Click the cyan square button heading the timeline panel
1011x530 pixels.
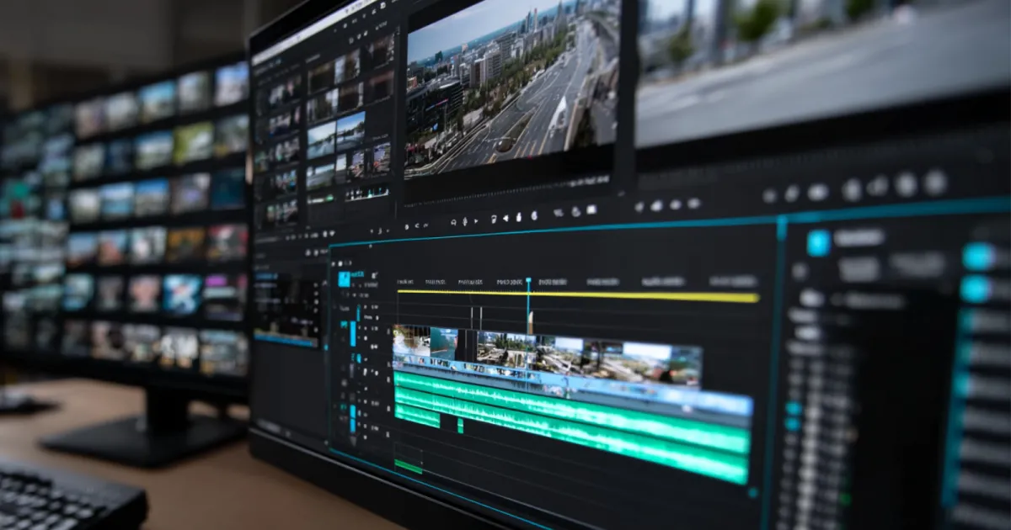(x=344, y=278)
